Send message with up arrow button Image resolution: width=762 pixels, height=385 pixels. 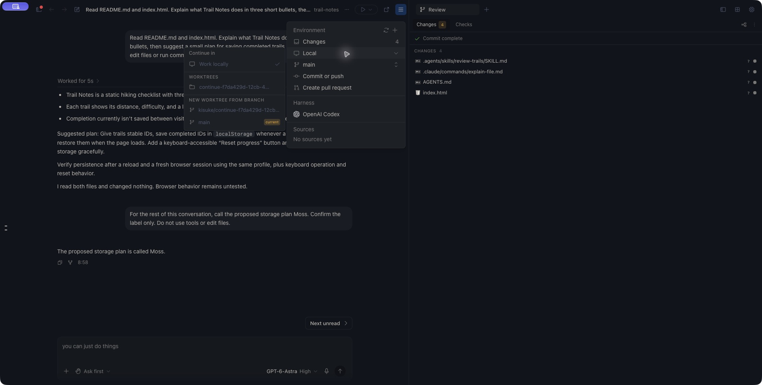pyautogui.click(x=340, y=371)
